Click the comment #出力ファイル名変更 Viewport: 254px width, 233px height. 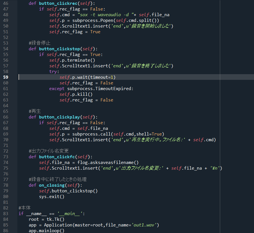49,151
